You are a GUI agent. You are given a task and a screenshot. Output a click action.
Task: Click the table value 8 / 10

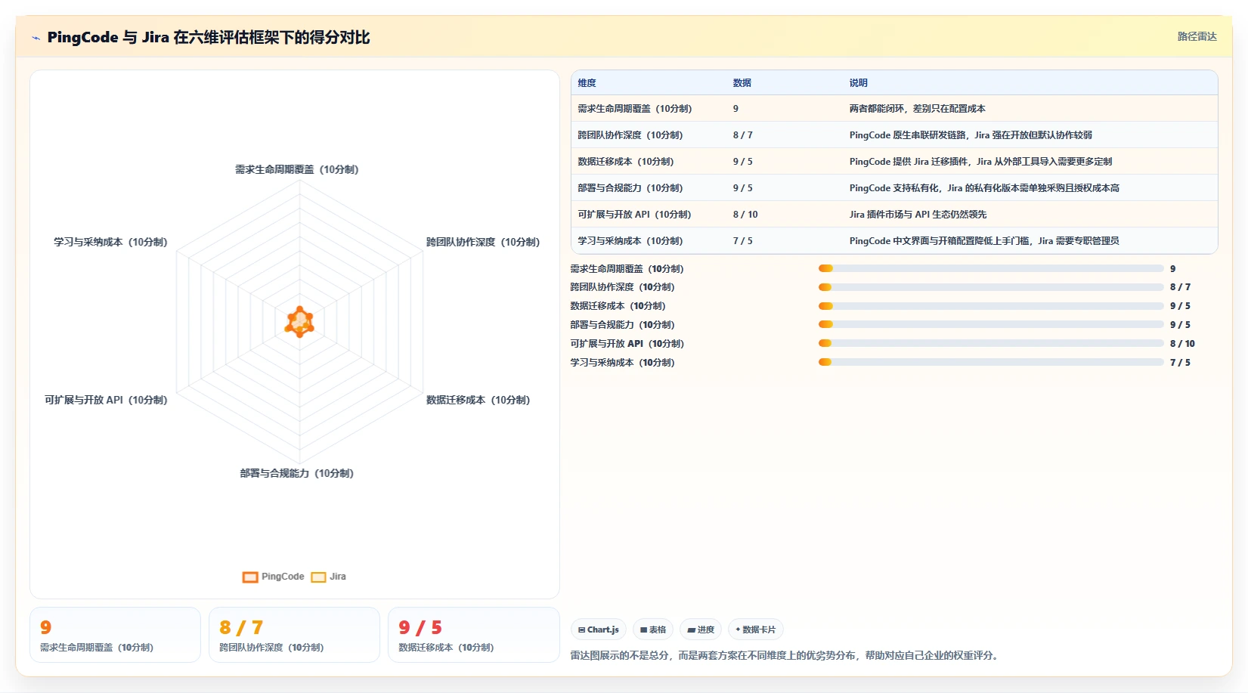(x=745, y=215)
